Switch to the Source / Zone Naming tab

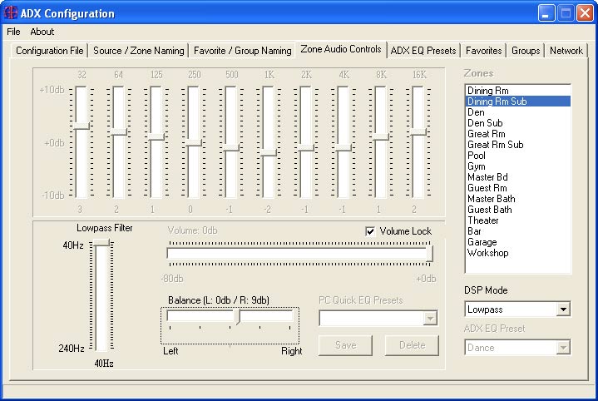(x=138, y=51)
